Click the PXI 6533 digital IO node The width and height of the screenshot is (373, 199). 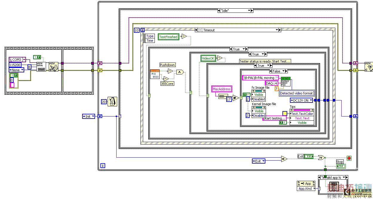(155, 74)
